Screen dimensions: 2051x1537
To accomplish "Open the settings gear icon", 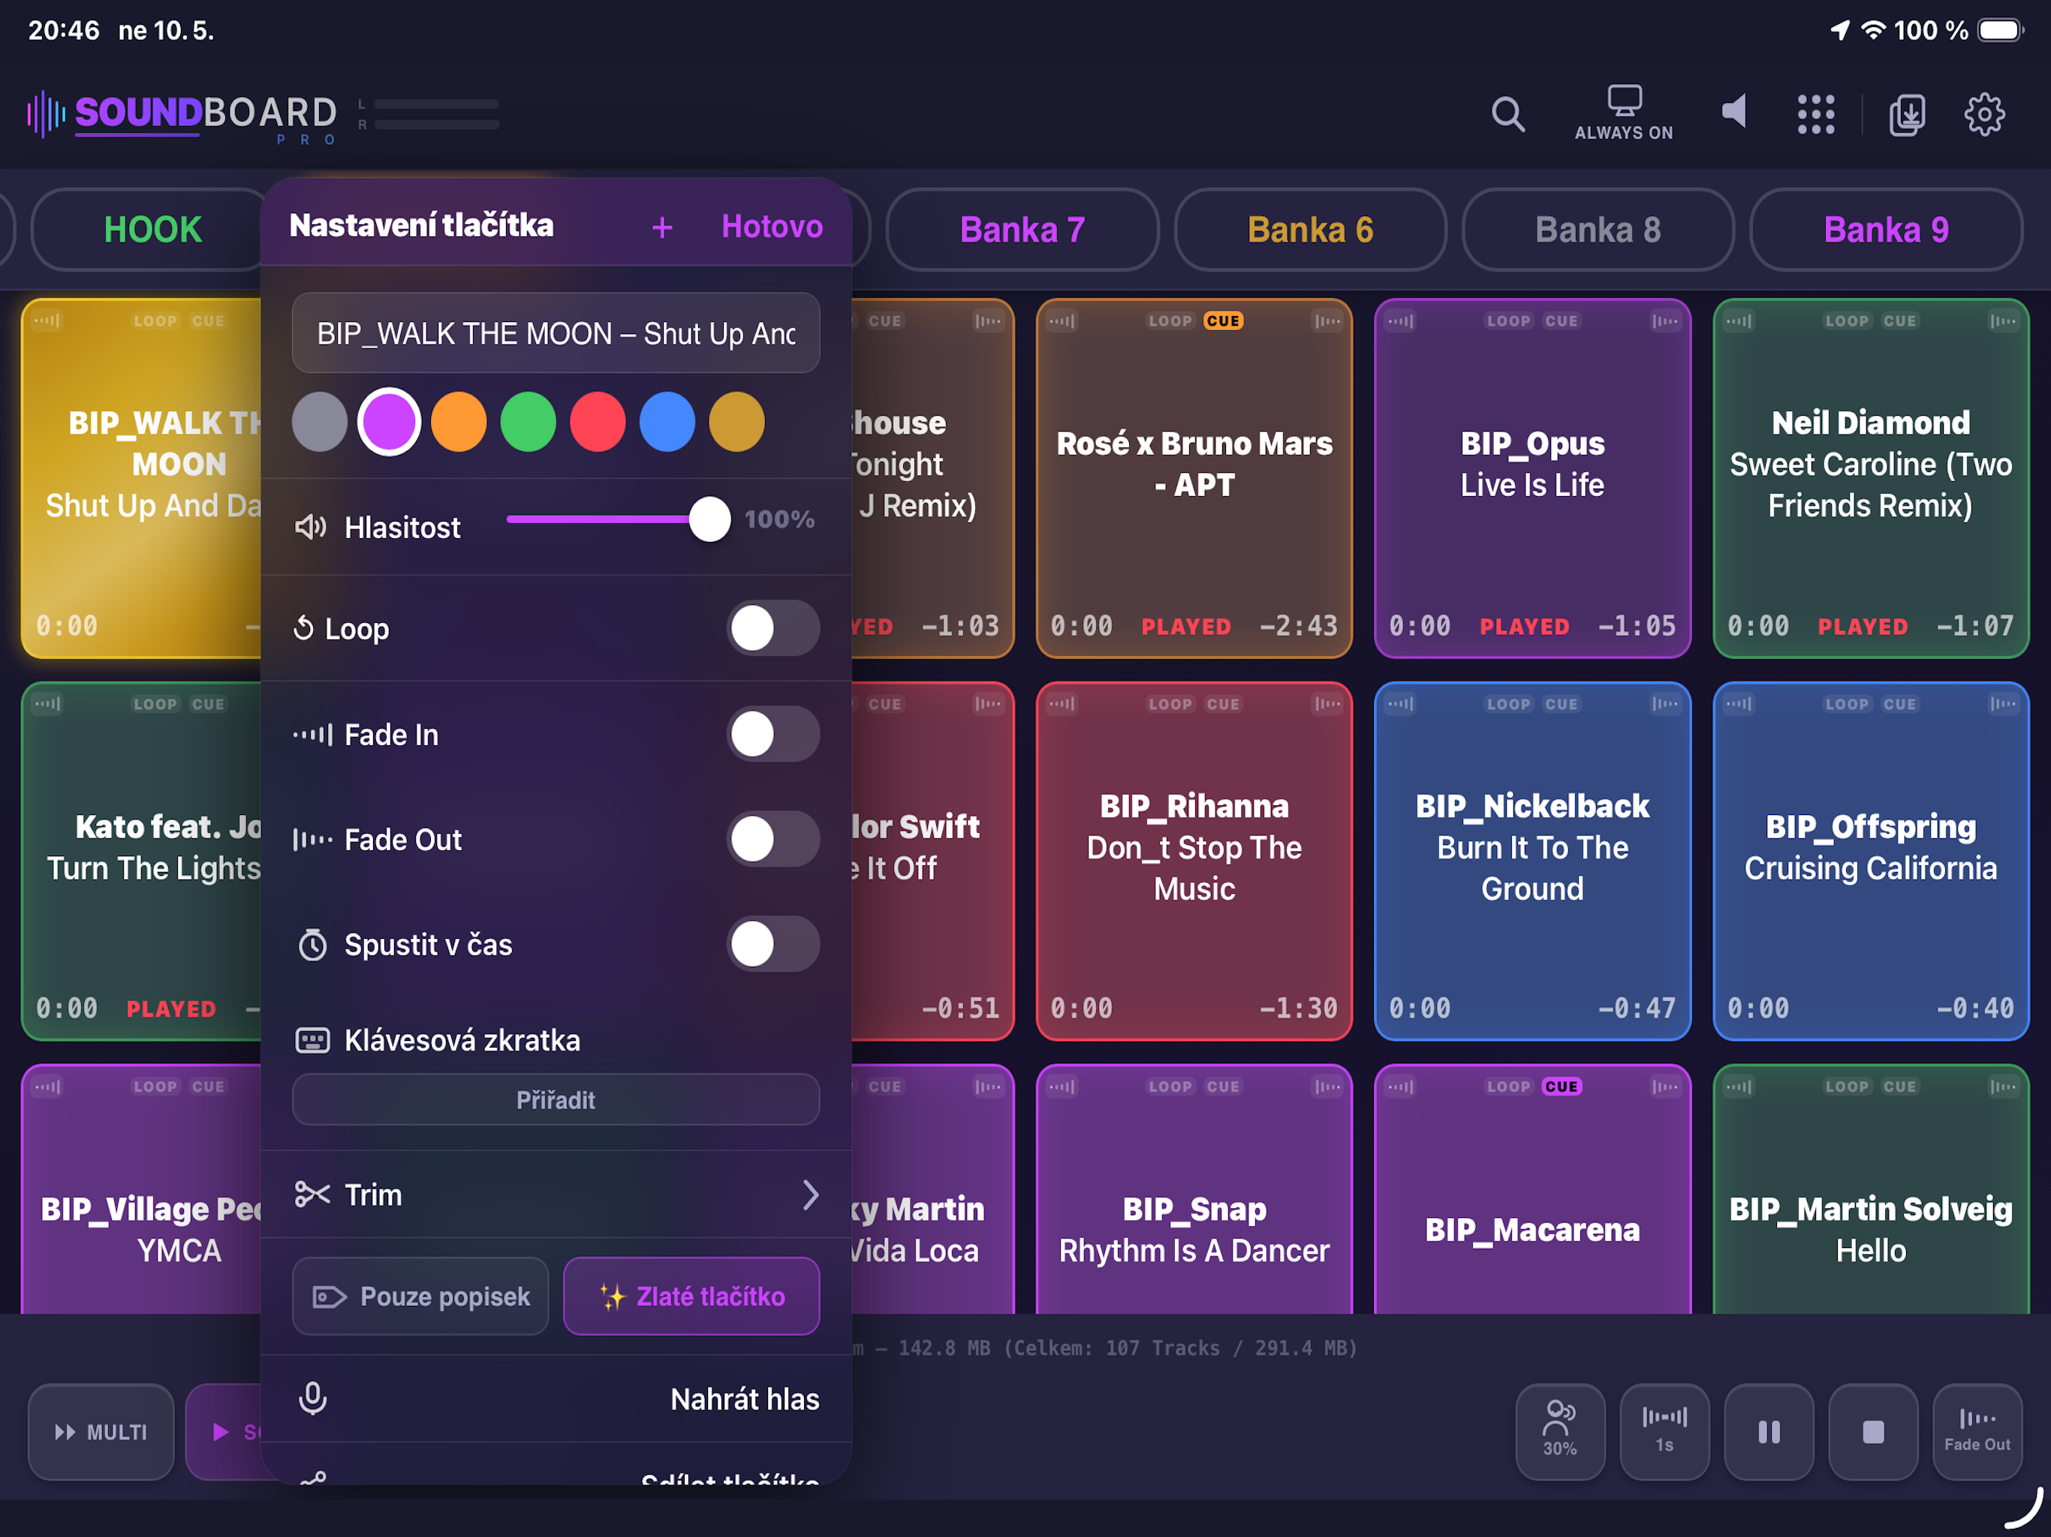I will 1984,114.
